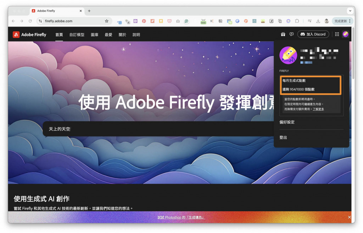Close the Adobe Firefly tab

click(x=80, y=11)
